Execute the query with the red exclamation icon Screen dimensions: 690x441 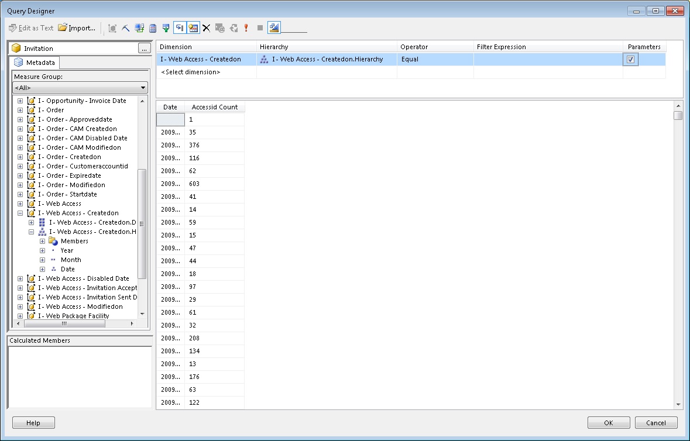pos(245,27)
